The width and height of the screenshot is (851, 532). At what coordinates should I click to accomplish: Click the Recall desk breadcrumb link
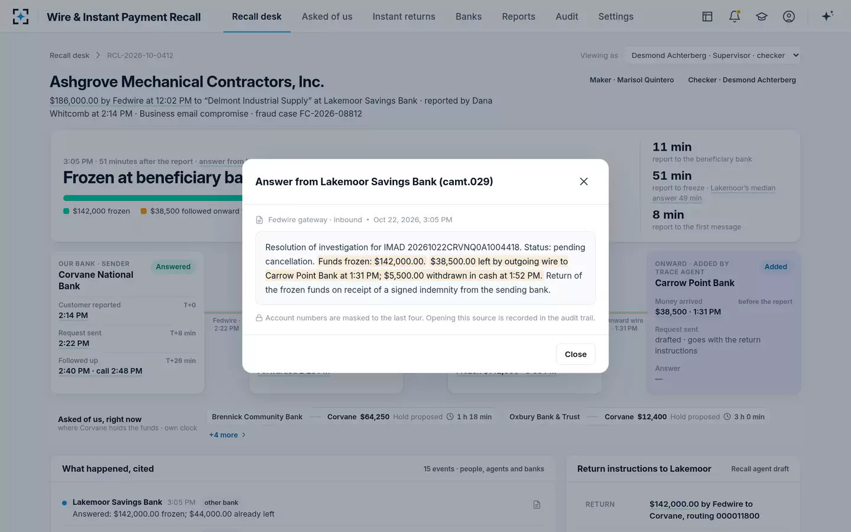69,56
